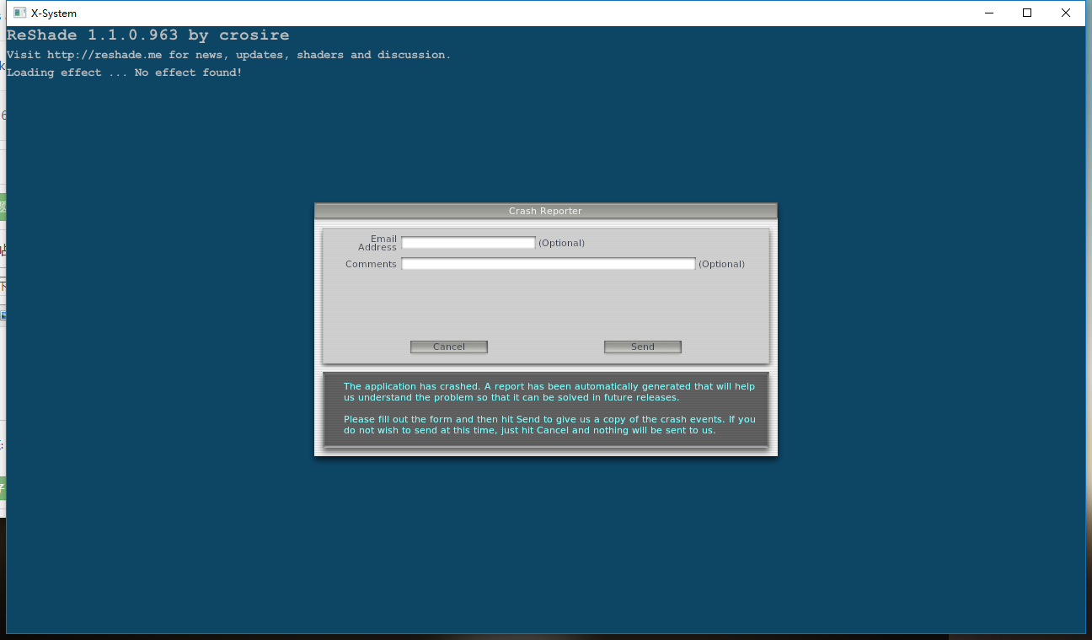
Task: Click the "Visit http://reshade.me" line
Action: point(228,55)
